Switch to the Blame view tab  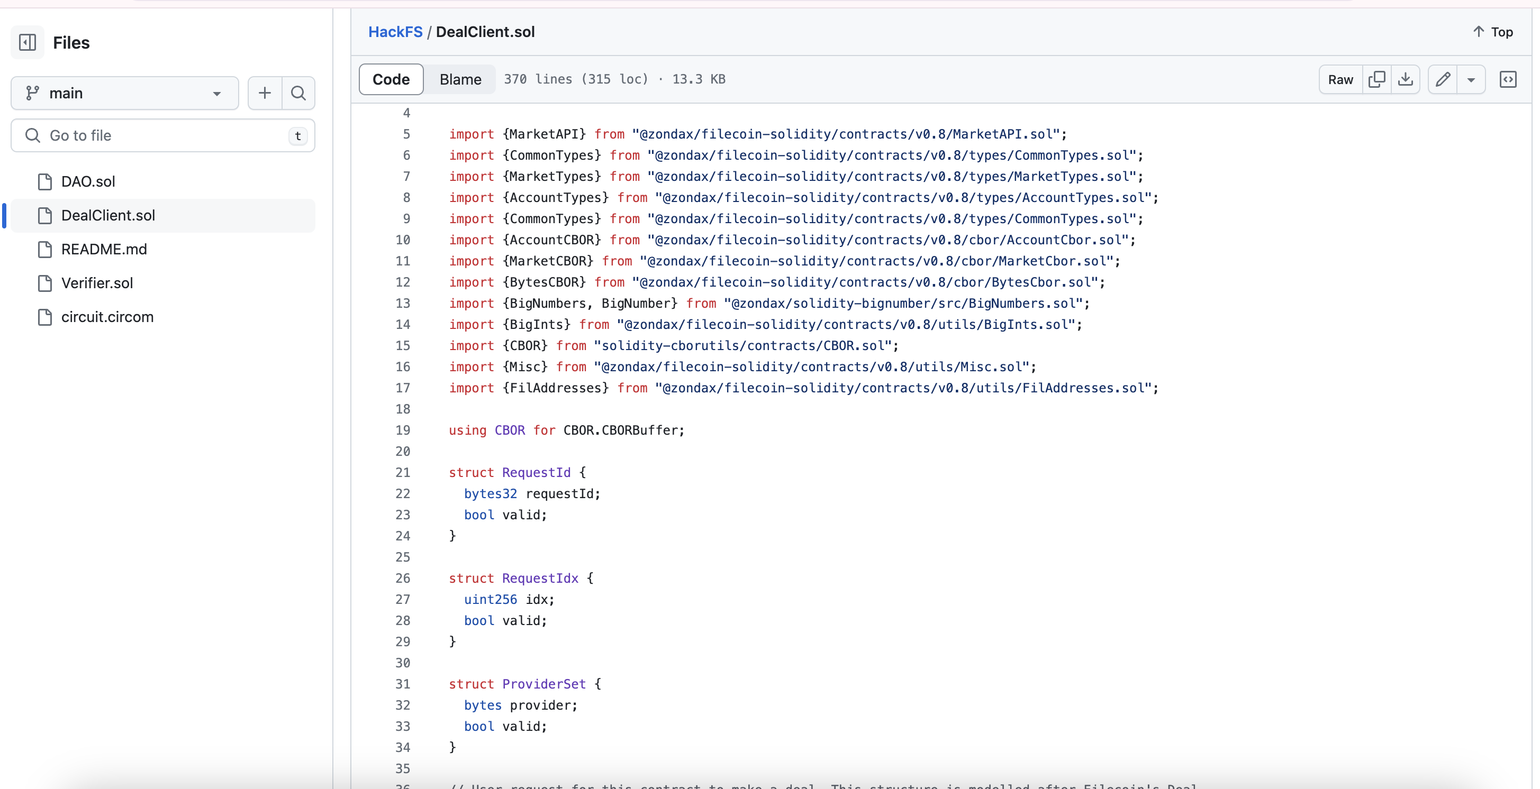point(460,79)
